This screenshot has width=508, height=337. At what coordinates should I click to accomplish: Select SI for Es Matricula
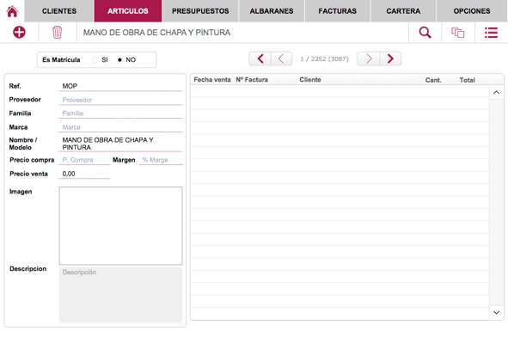(95, 59)
